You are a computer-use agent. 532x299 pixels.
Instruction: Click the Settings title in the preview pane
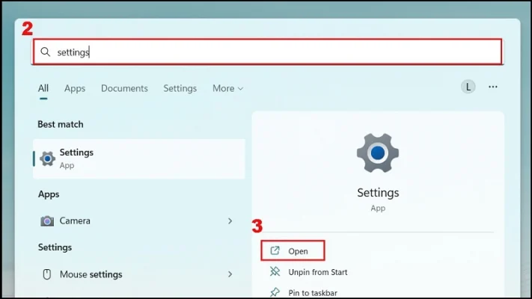[x=378, y=193]
